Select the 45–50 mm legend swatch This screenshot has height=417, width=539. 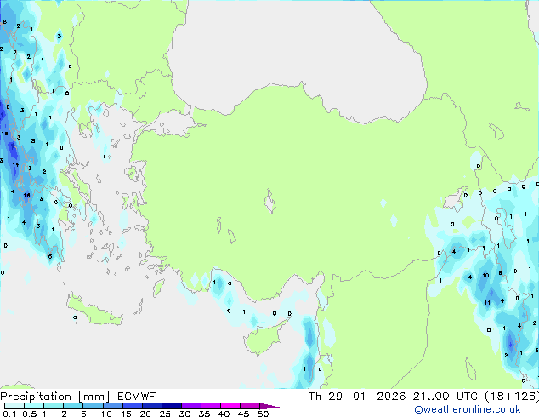click(x=250, y=406)
